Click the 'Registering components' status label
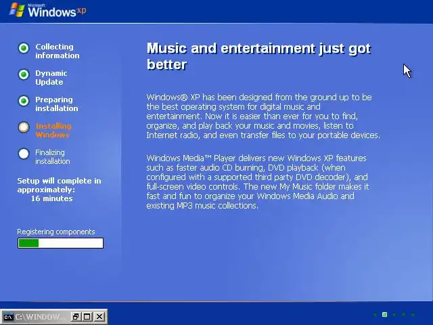The image size is (433, 325). [55, 232]
